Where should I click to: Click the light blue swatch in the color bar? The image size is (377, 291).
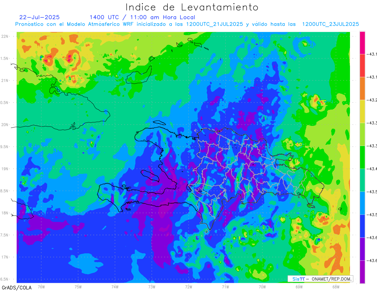coord(362,203)
